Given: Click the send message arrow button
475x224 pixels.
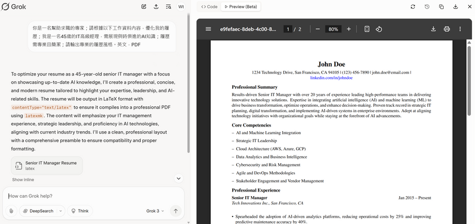Looking at the screenshot, I should point(176,211).
